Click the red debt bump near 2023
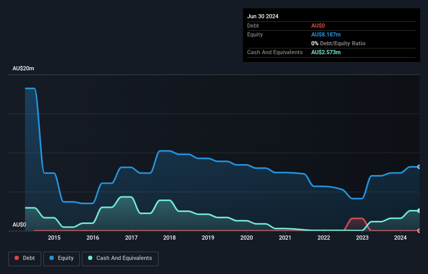 pyautogui.click(x=357, y=224)
